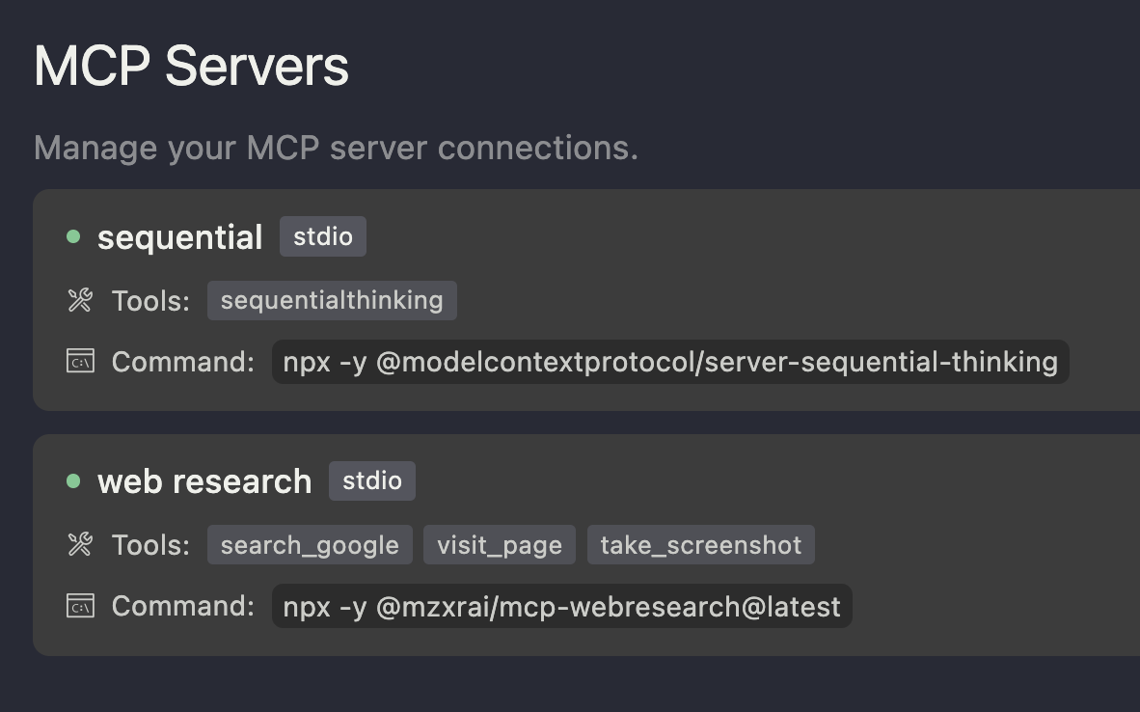Open the sequential server name
The image size is (1140, 712).
pos(179,238)
